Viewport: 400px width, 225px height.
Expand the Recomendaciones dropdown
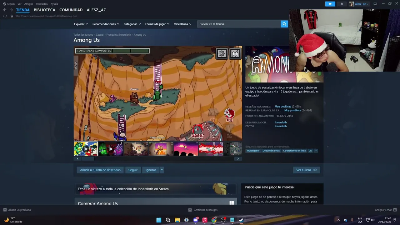point(106,24)
